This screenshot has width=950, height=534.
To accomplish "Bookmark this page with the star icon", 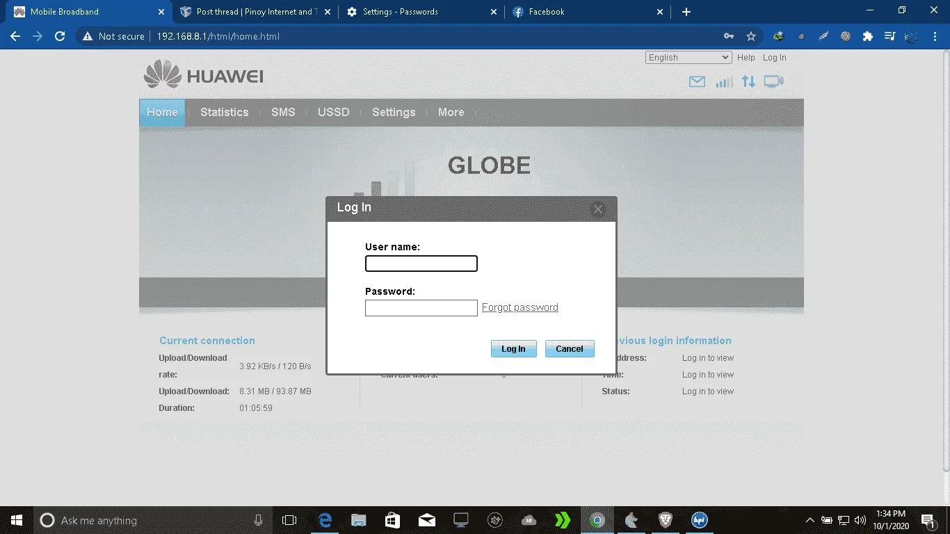I will click(751, 36).
